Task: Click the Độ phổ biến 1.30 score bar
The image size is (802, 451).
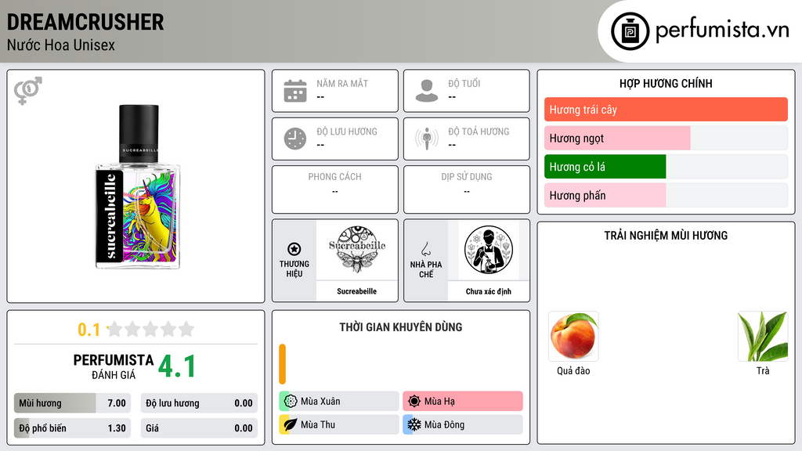Action: (73, 428)
